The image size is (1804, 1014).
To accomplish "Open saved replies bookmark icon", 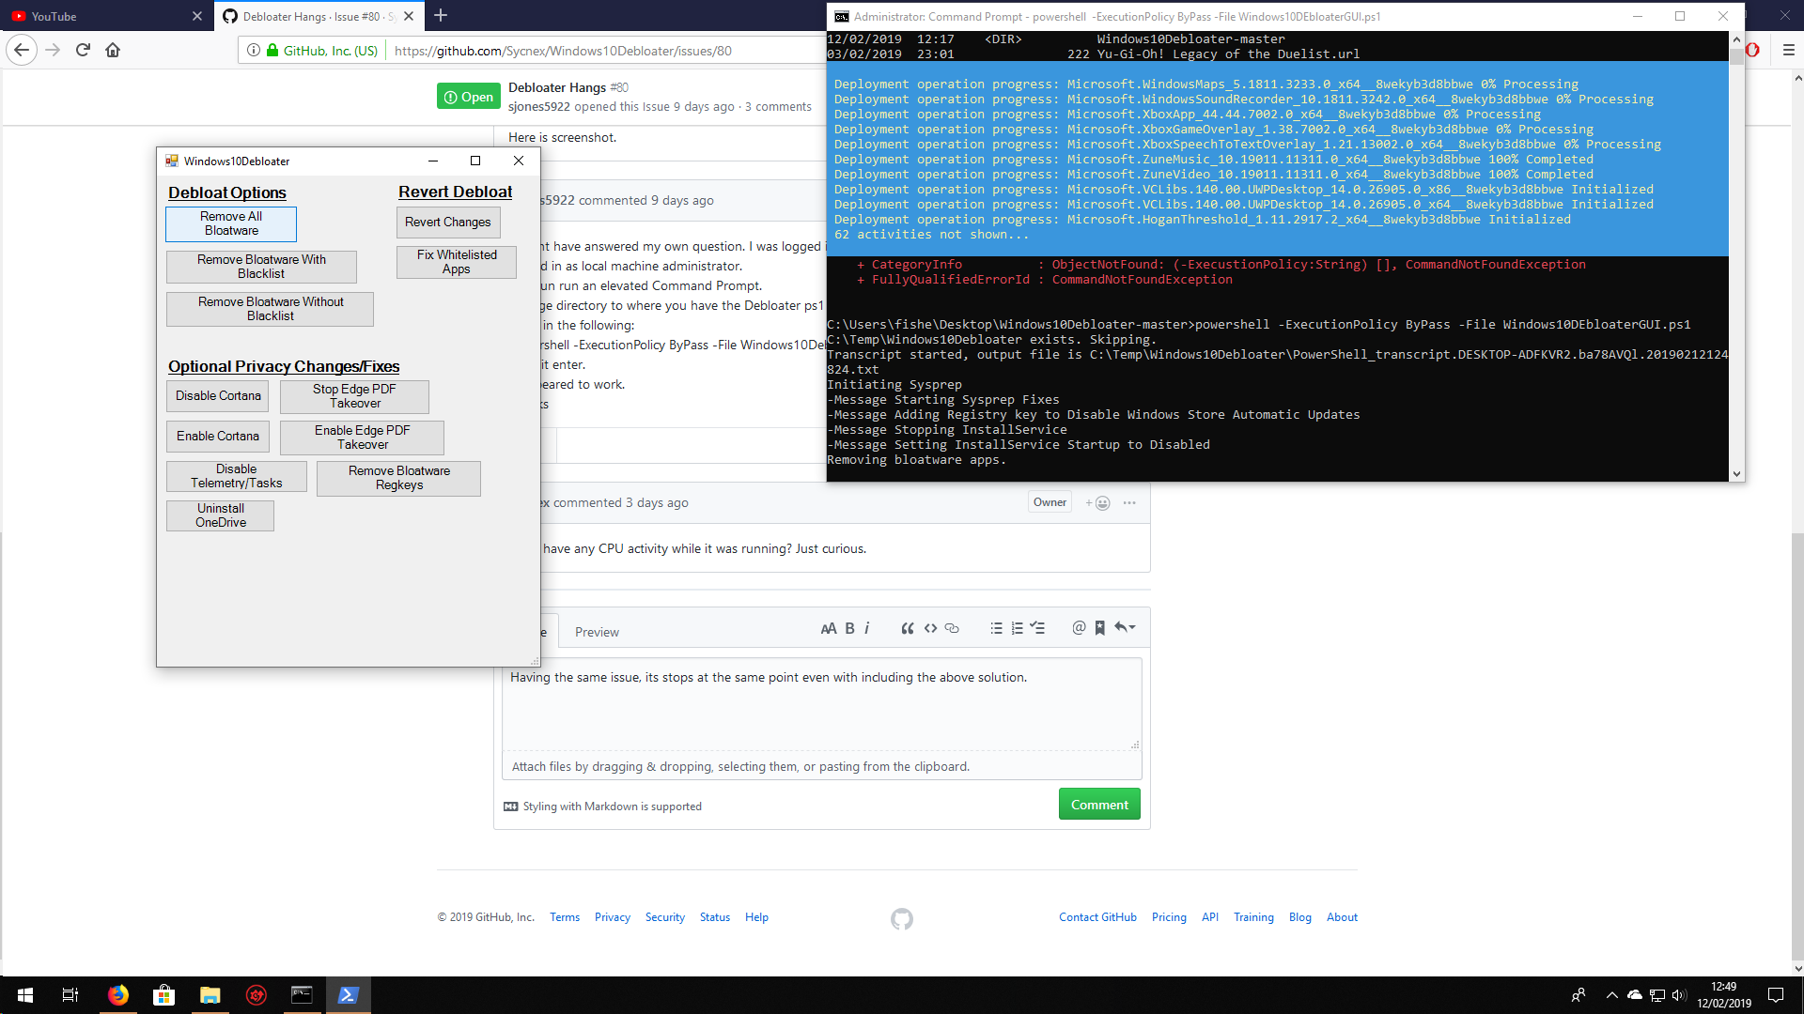I will pos(1099,627).
